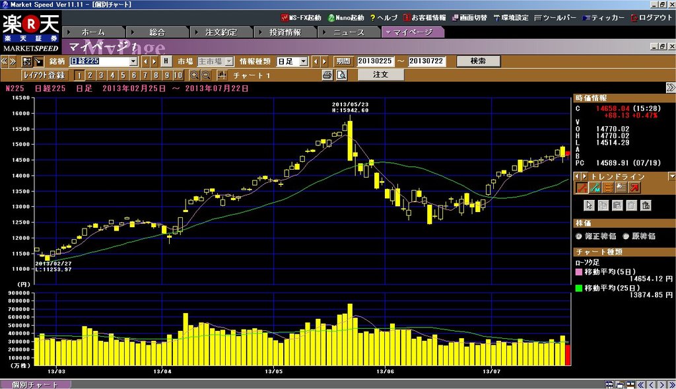
Task: Click the 検索 search button
Action: pos(478,61)
